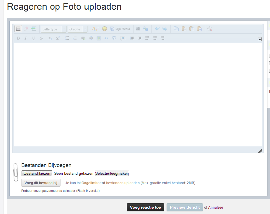Viewport: 270px width, 214px height.
Task: Click inside the reply text area
Action: coord(138,95)
